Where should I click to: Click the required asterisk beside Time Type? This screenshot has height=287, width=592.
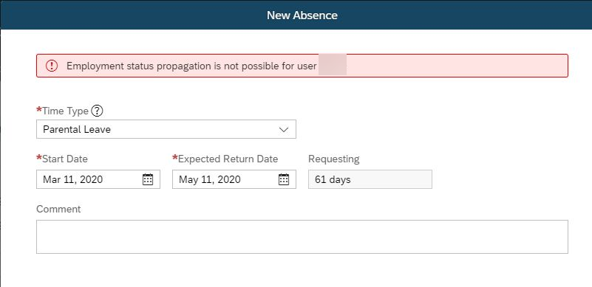click(39, 110)
